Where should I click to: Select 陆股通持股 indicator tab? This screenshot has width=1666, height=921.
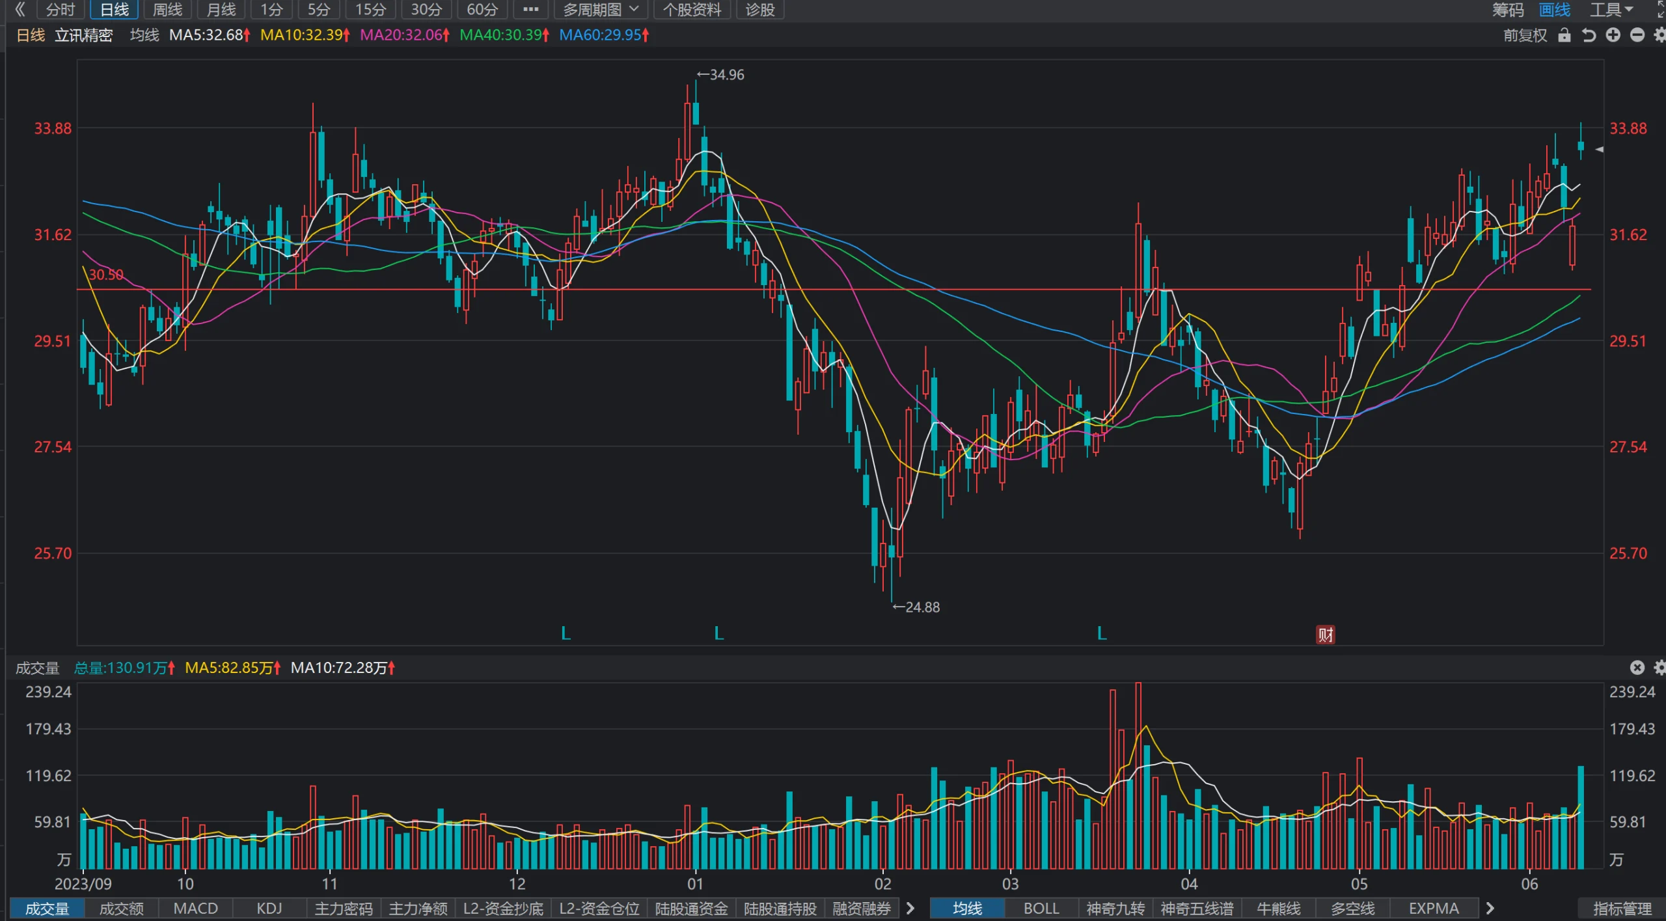pyautogui.click(x=780, y=908)
